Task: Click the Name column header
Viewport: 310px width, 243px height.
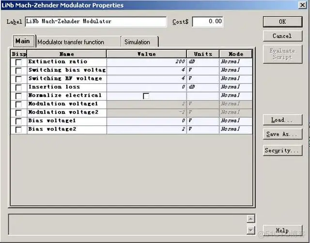Action: coord(67,54)
